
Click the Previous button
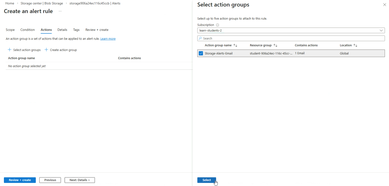tap(50, 180)
